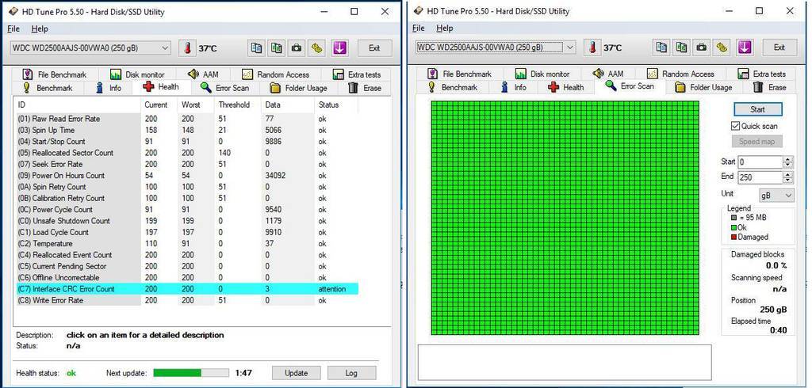The width and height of the screenshot is (812, 388).
Task: Click copy screenshot icon in left window toolbar
Action: (x=277, y=48)
